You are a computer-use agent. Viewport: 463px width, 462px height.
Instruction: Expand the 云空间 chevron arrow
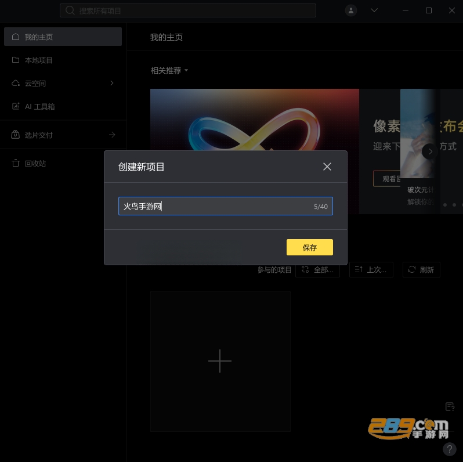tap(112, 83)
